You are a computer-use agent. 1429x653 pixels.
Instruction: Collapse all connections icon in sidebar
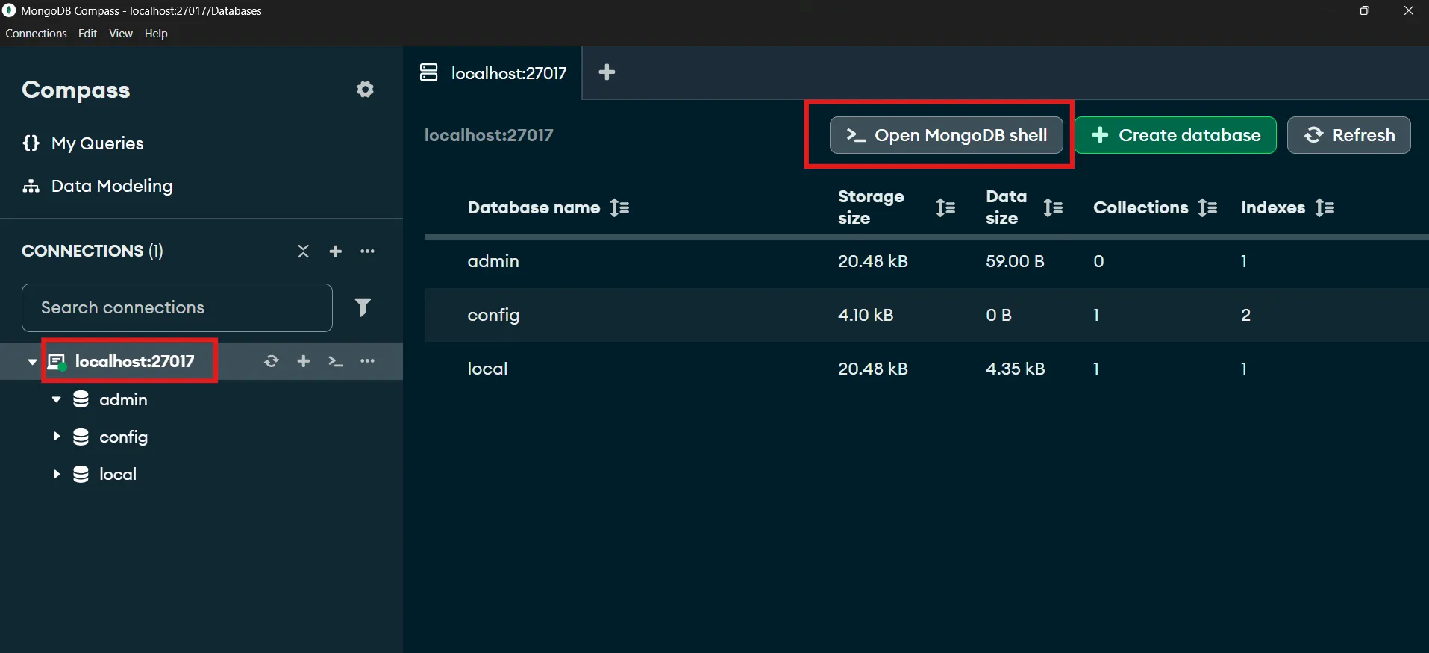click(x=303, y=251)
